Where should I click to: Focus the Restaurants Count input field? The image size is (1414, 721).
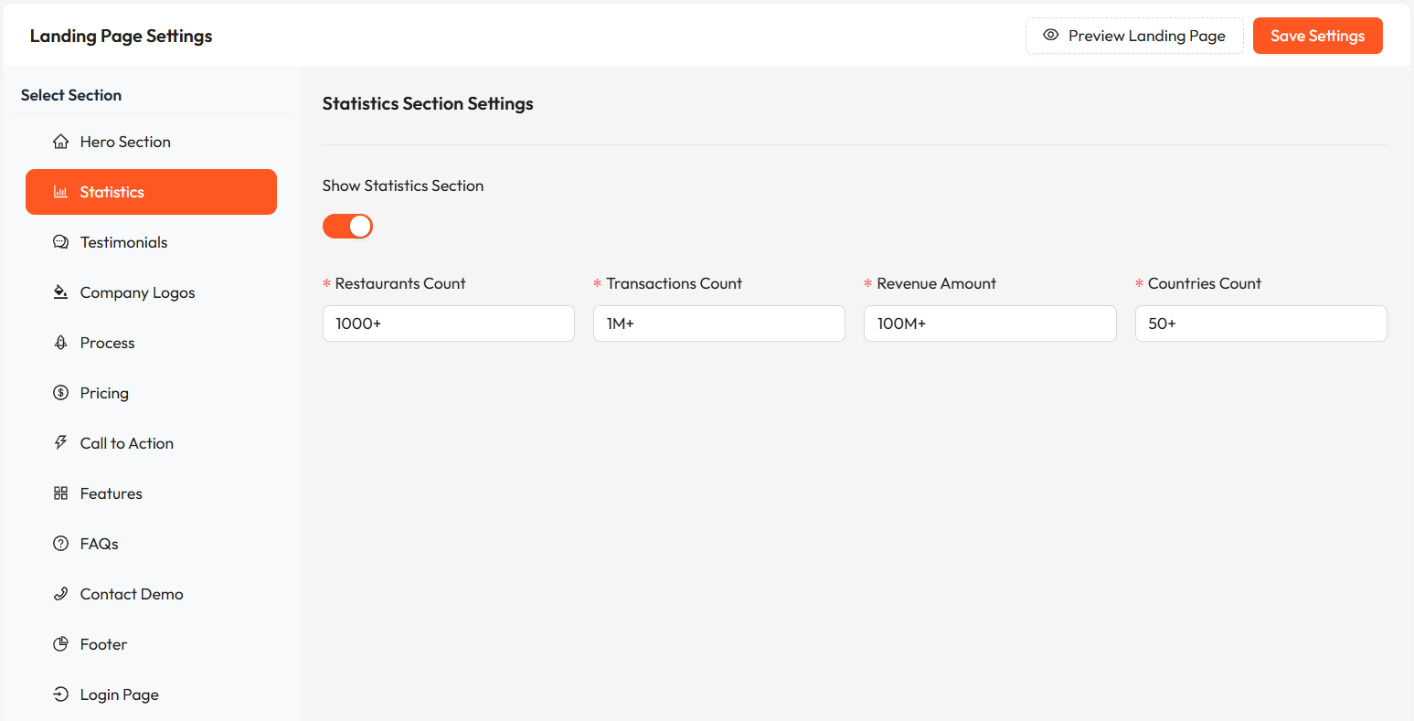(x=449, y=323)
